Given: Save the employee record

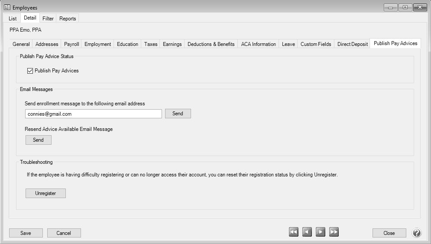Looking at the screenshot, I should click(x=26, y=233).
